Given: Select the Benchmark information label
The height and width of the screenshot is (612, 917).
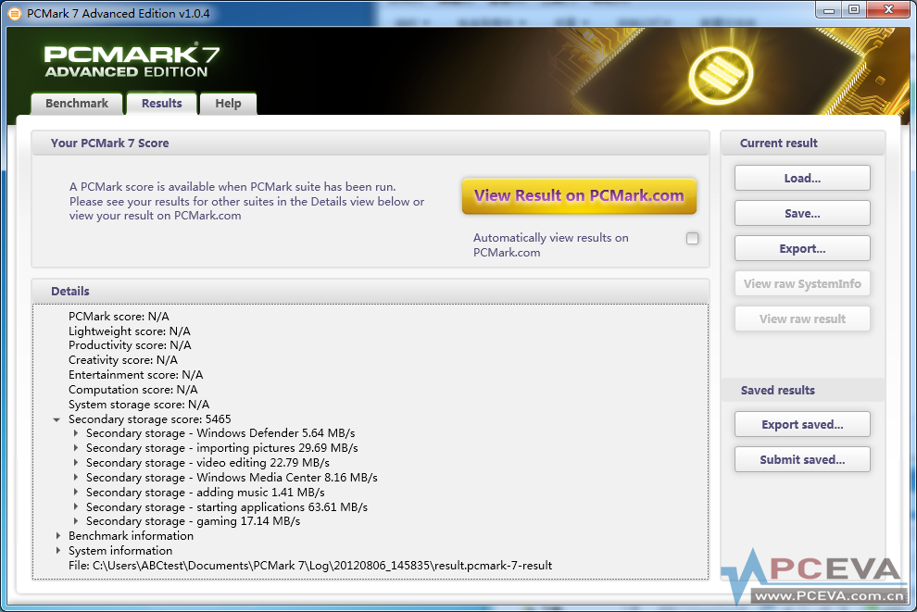Looking at the screenshot, I should tap(131, 535).
